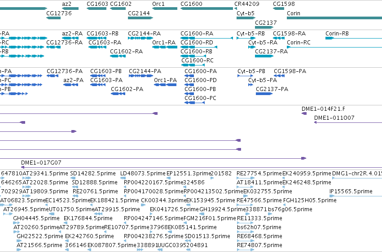Click the AT29341.5prime EST label
The image size is (382, 252).
(x=45, y=174)
